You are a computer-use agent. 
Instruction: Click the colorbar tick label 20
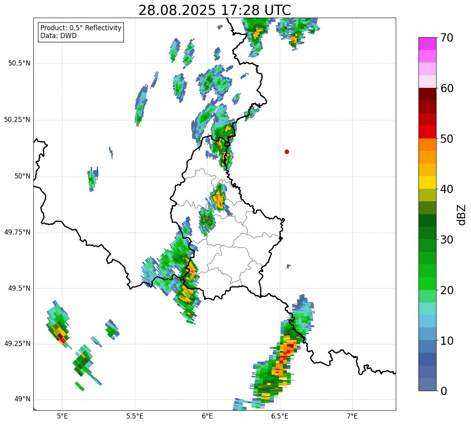tap(447, 290)
